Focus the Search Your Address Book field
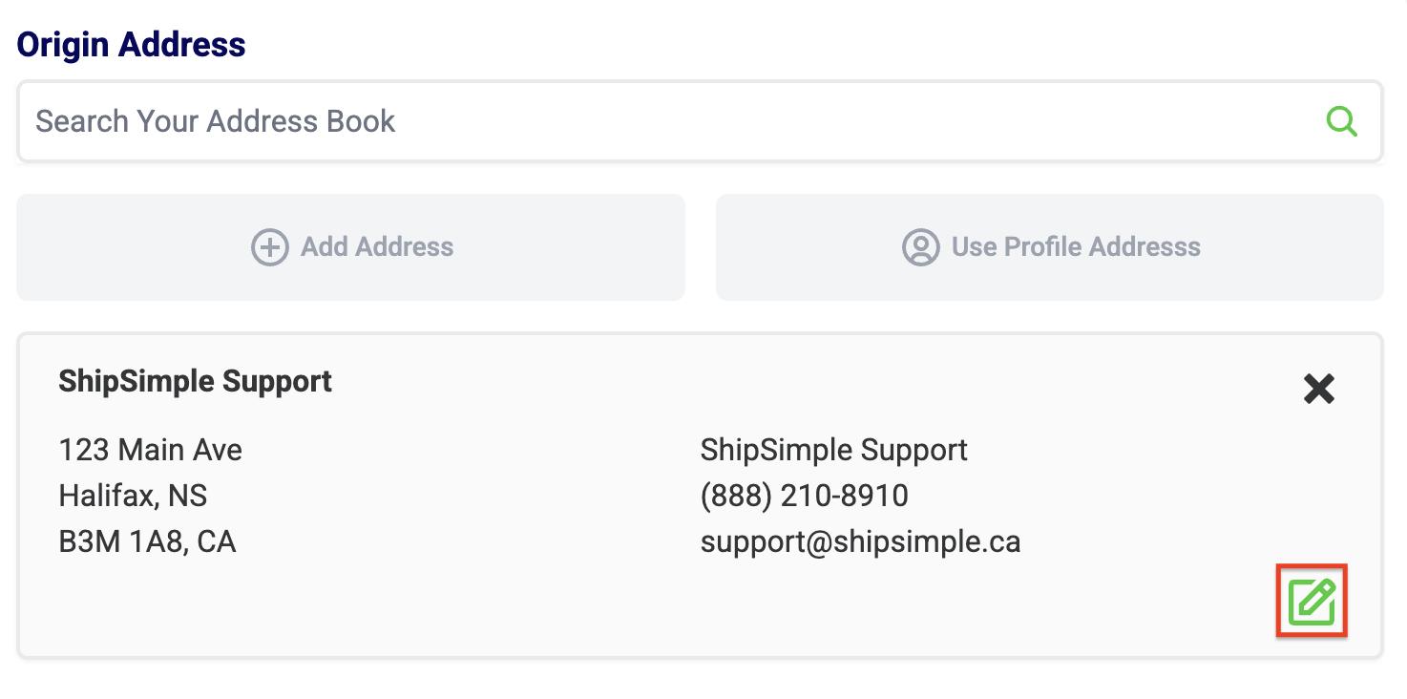Image resolution: width=1407 pixels, height=699 pixels. click(x=668, y=121)
